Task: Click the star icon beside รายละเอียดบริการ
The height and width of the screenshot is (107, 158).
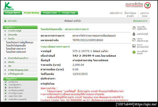Action: (x=6, y=85)
